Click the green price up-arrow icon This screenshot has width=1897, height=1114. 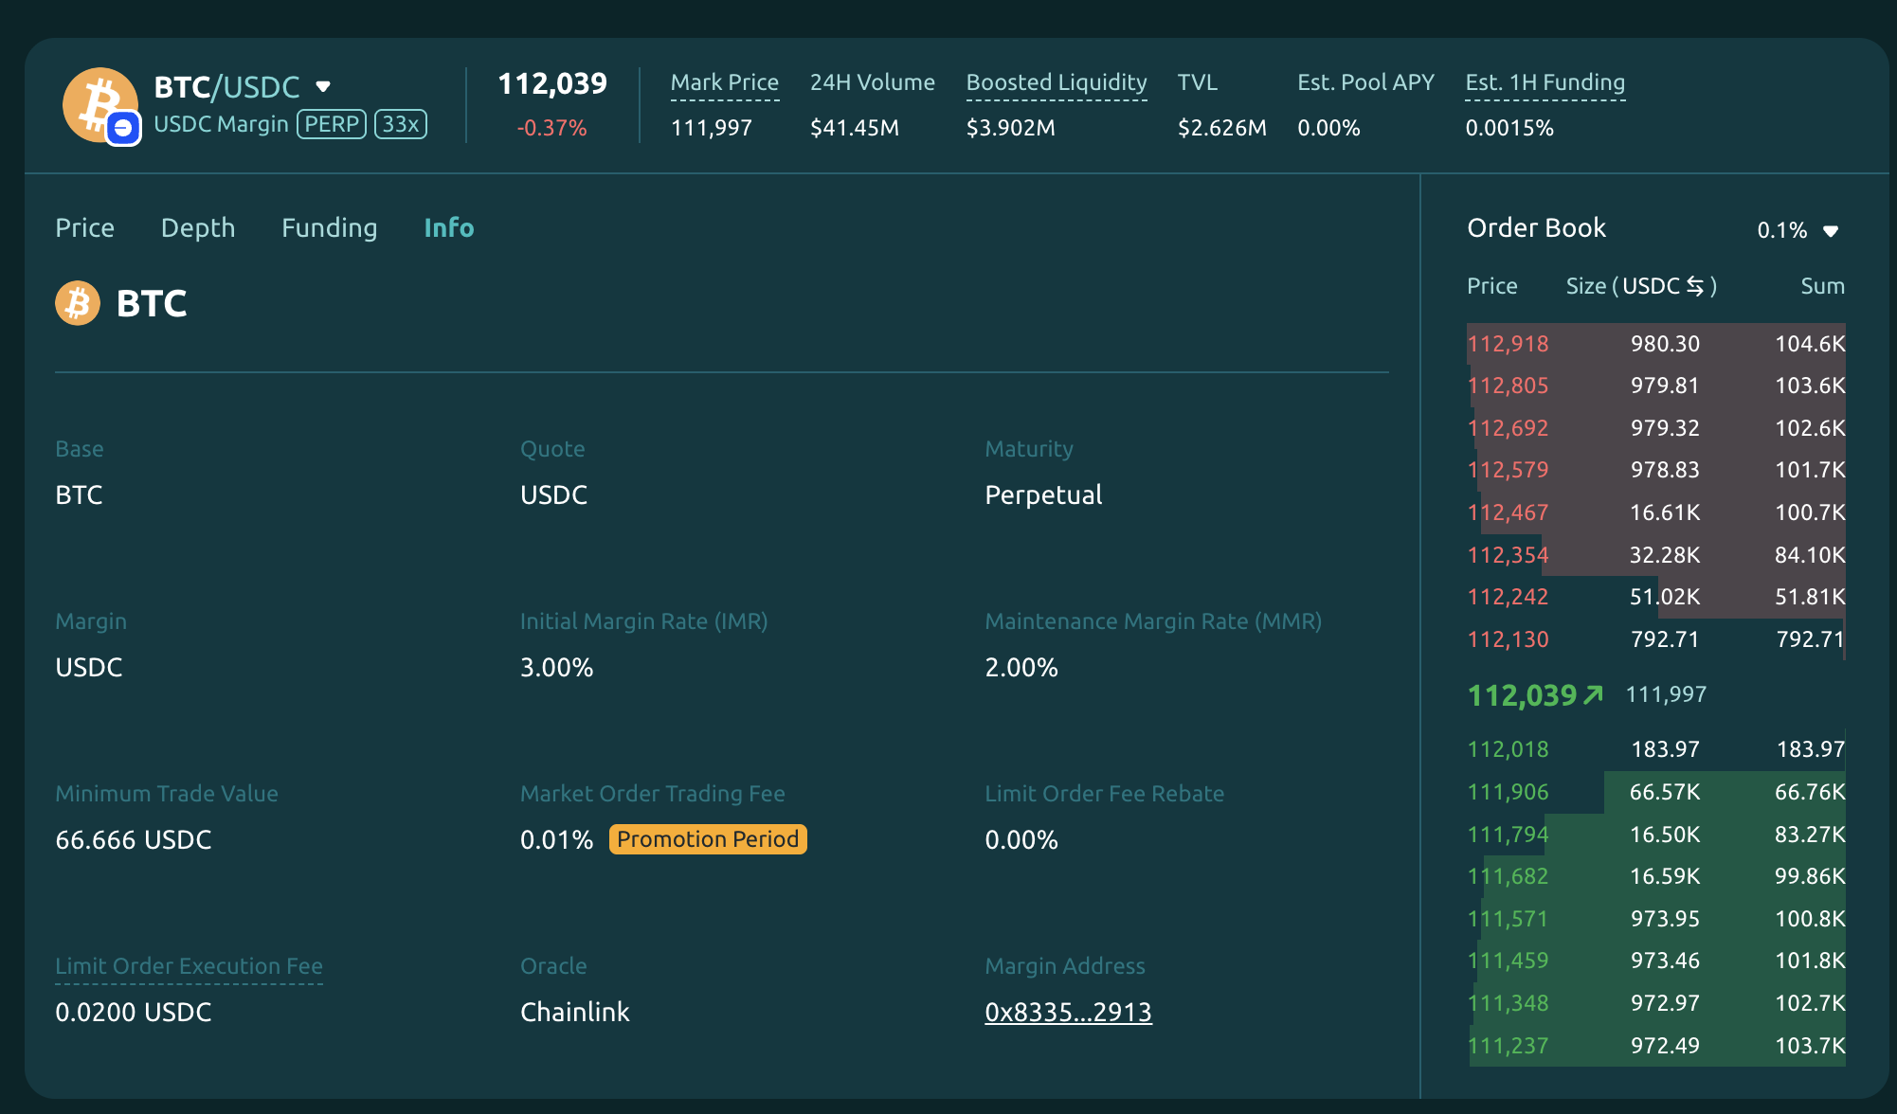tap(1593, 695)
